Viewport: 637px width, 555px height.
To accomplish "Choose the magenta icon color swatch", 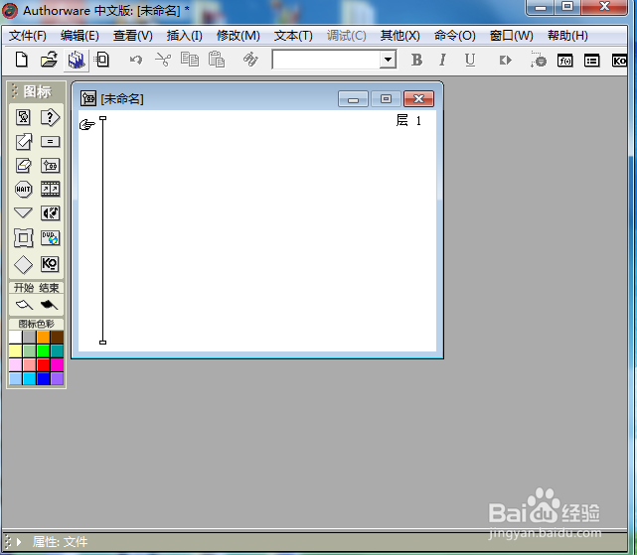I will (x=57, y=365).
